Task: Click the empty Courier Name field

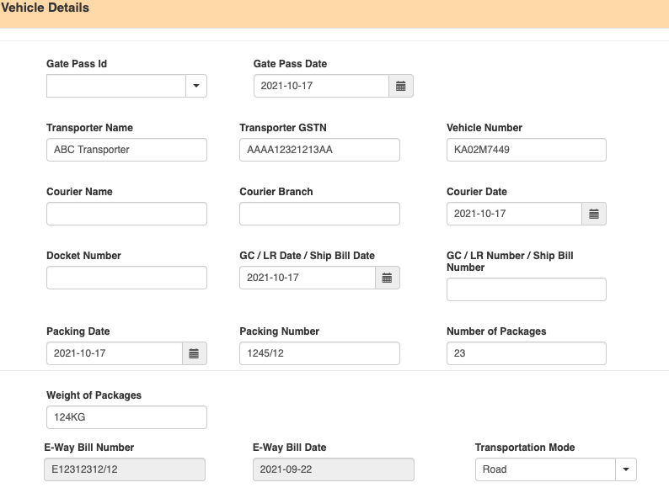Action: [126, 214]
